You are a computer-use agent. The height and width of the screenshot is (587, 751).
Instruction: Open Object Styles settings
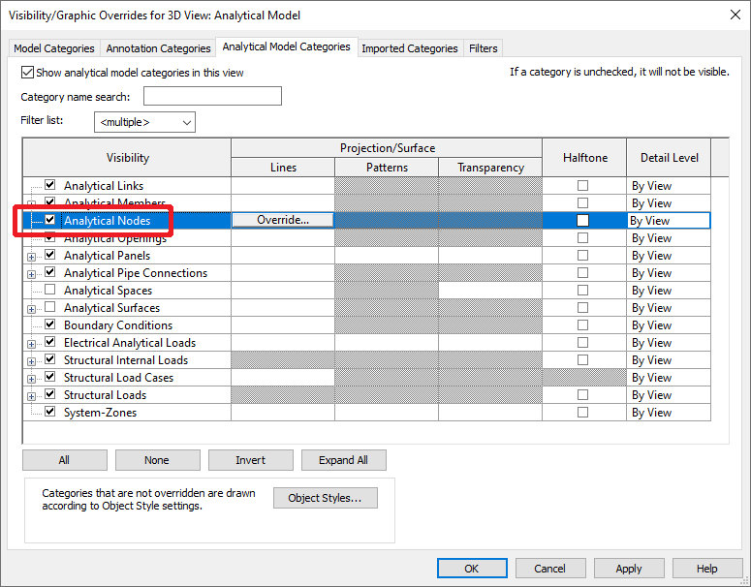point(325,498)
